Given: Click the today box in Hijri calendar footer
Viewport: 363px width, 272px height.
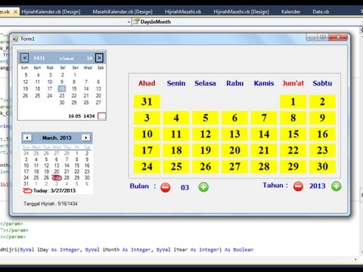Looking at the screenshot, I should [101, 116].
